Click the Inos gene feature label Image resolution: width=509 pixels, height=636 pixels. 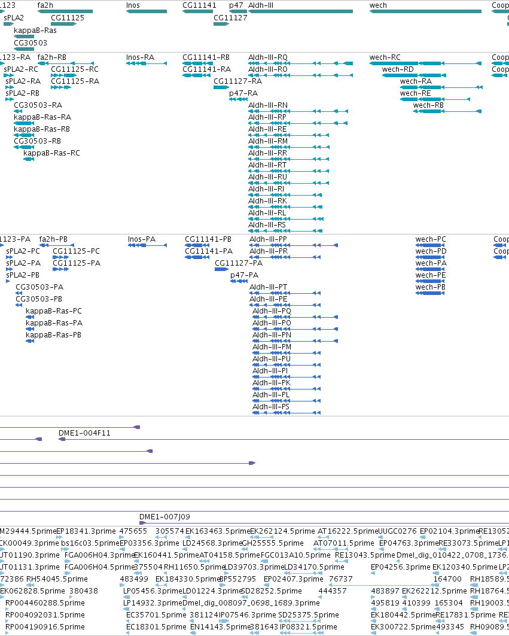[x=133, y=5]
